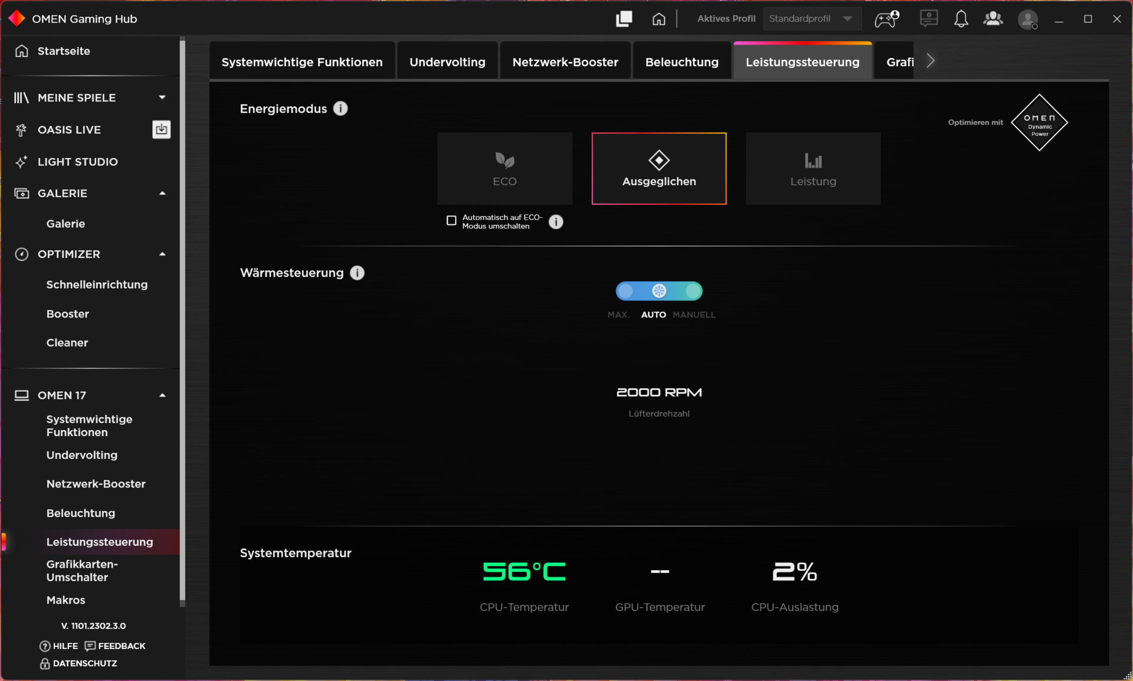Open the friends icon in top bar
This screenshot has height=681, width=1133.
coord(993,19)
